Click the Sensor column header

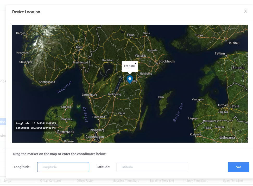coord(8,181)
